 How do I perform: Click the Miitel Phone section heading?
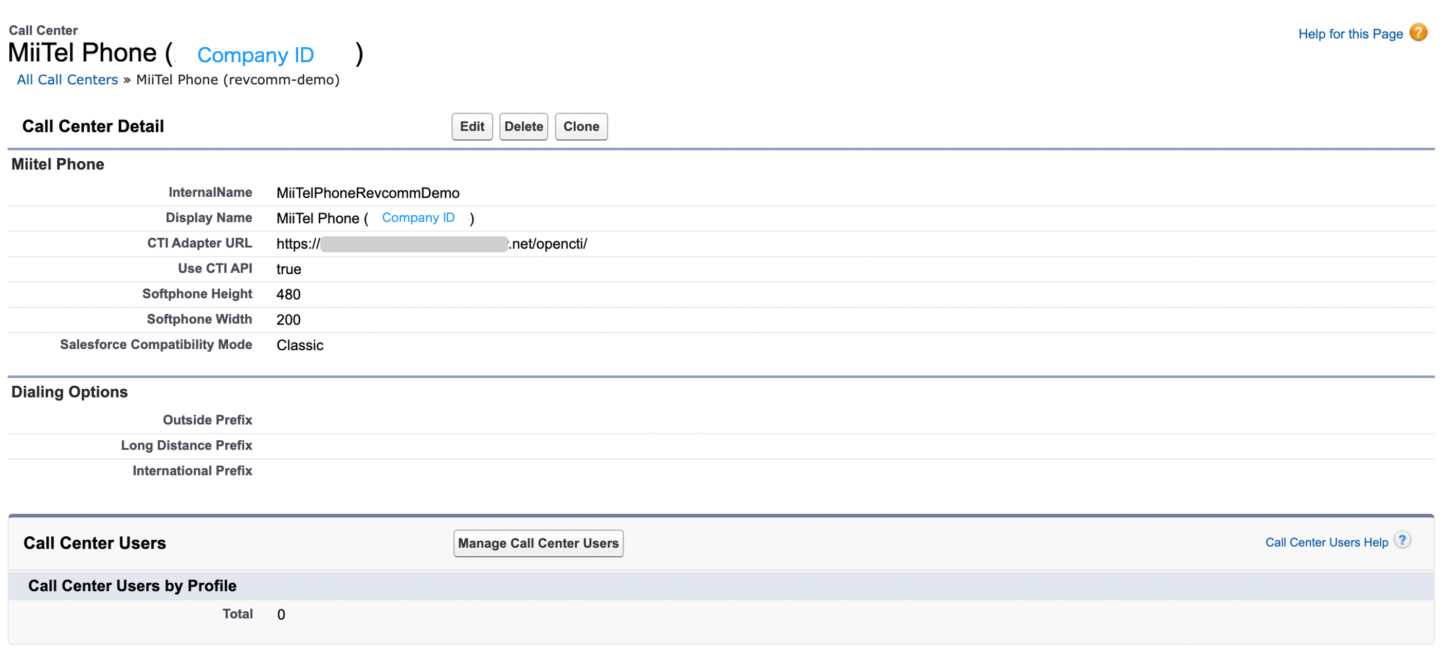coord(58,164)
